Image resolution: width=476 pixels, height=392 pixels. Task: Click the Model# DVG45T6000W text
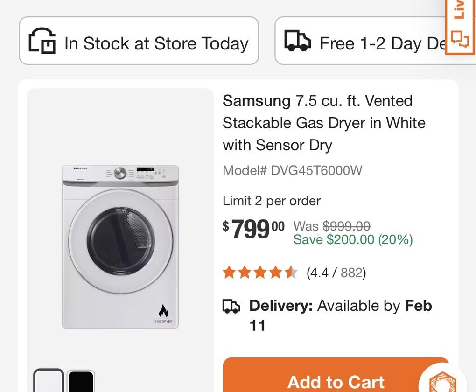tap(293, 170)
